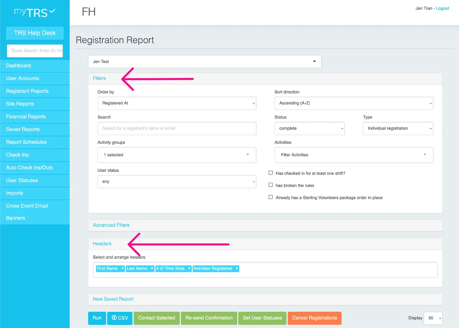Image resolution: width=459 pixels, height=328 pixels.
Task: Enable Sterling Volunteers package order filter
Action: (271, 197)
